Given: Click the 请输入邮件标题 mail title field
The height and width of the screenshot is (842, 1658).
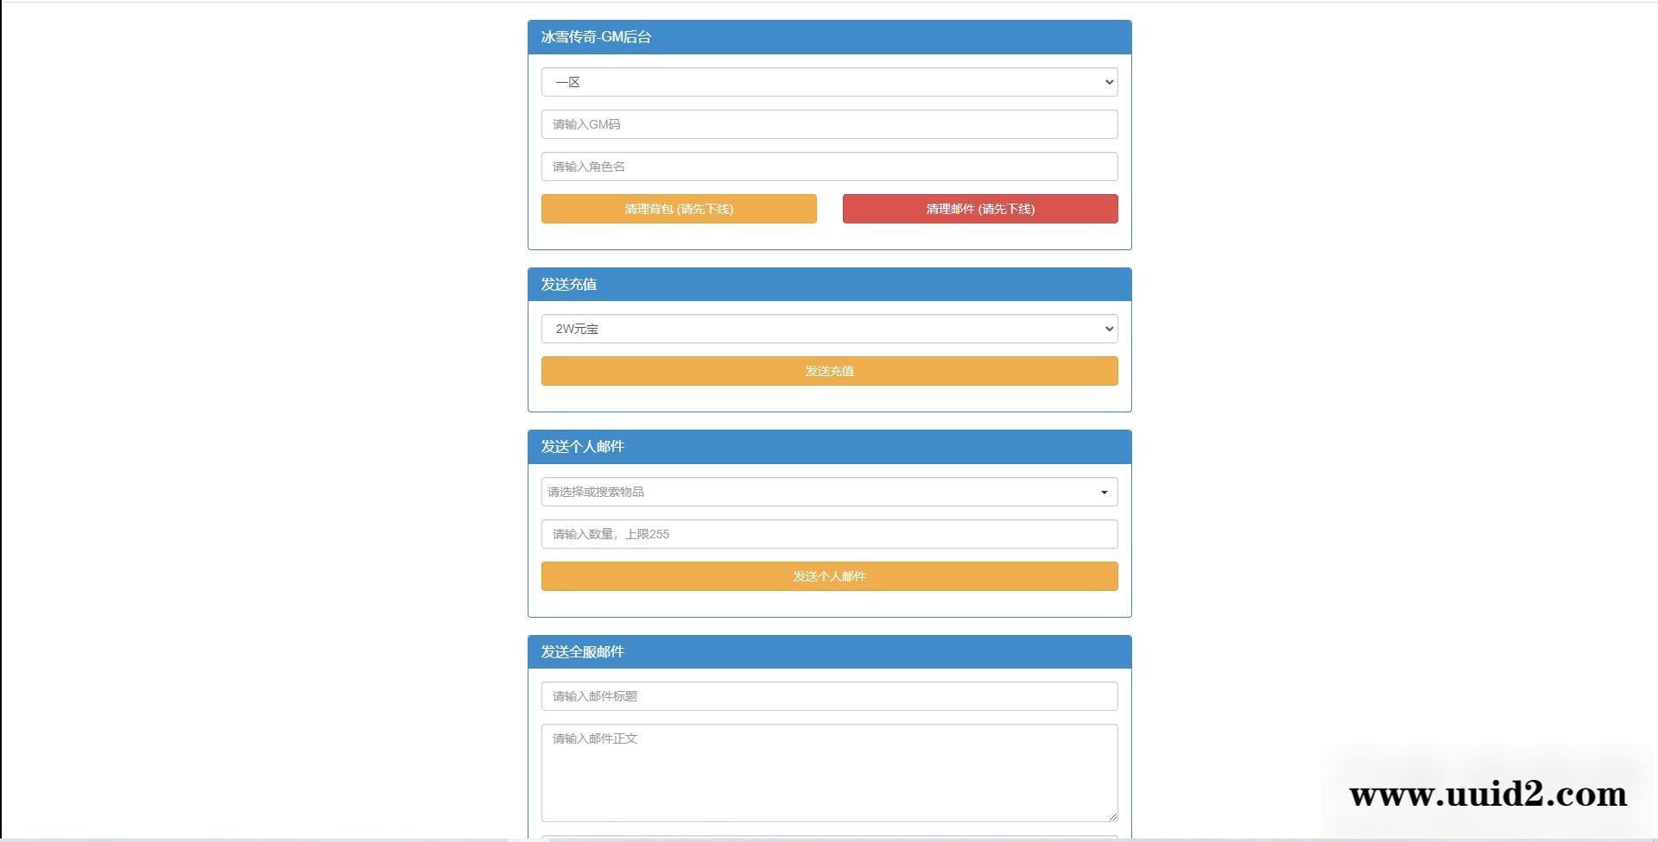Looking at the screenshot, I should 828,696.
